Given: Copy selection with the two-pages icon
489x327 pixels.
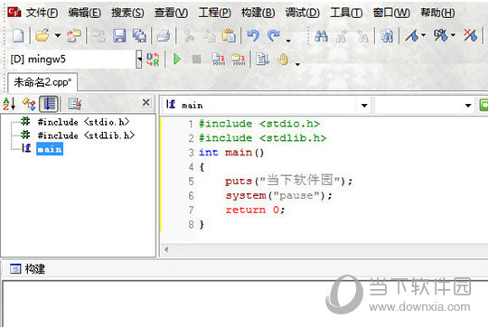Looking at the screenshot, I should click(209, 36).
